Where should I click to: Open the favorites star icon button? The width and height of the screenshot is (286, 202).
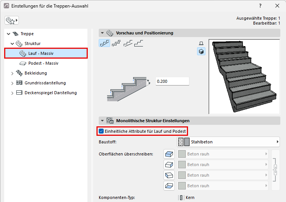(x=12, y=20)
